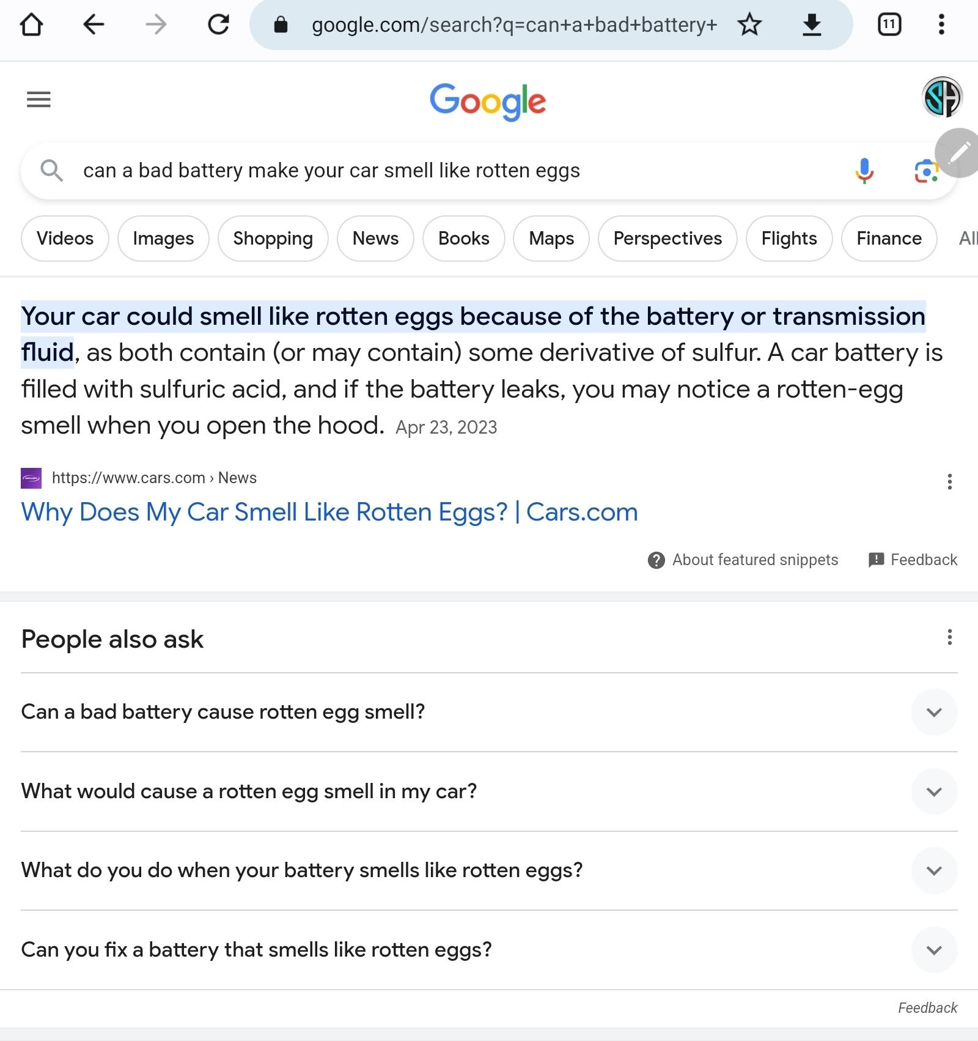This screenshot has width=978, height=1041.
Task: Open the People also ask options menu
Action: (949, 637)
